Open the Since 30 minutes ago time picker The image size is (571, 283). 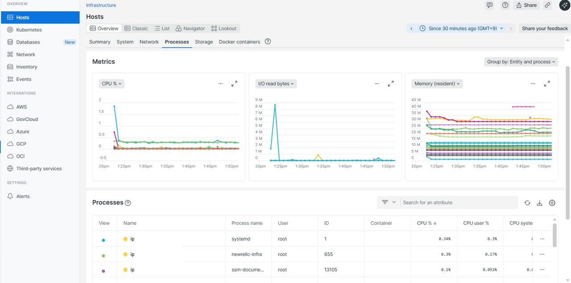[x=462, y=28]
